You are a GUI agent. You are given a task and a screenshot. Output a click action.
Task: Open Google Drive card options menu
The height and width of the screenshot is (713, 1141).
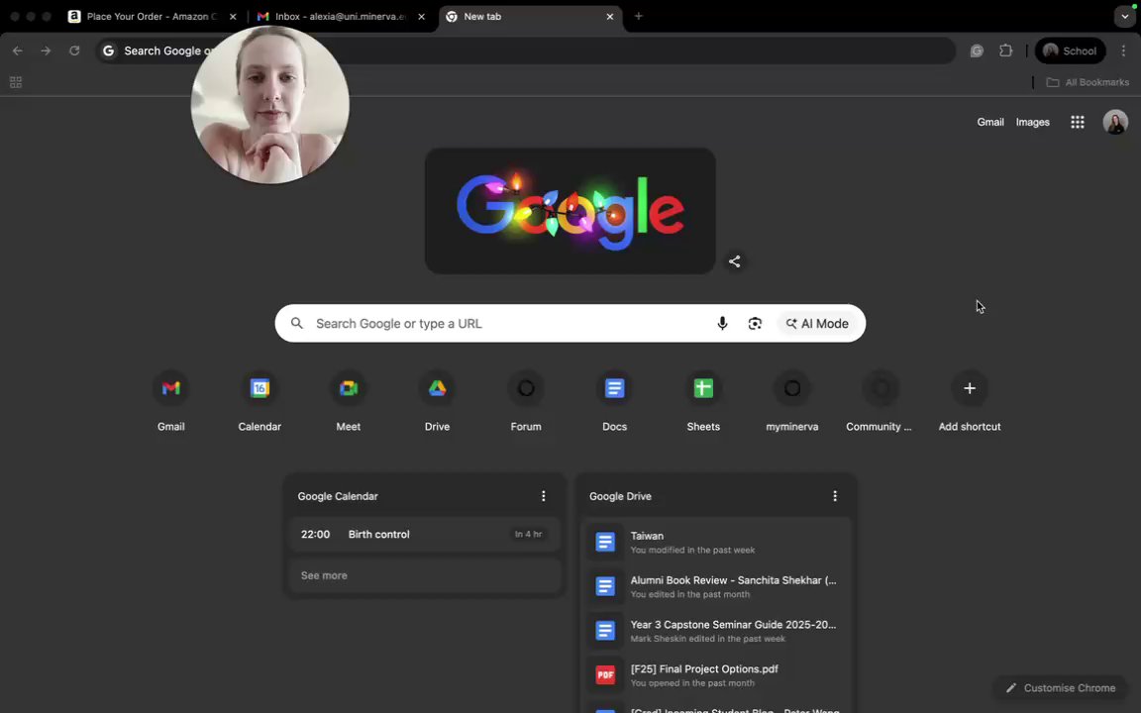coord(835,496)
